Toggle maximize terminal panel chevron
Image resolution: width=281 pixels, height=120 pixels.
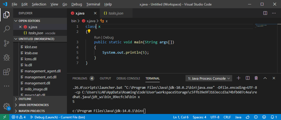pyautogui.click(x=265, y=78)
